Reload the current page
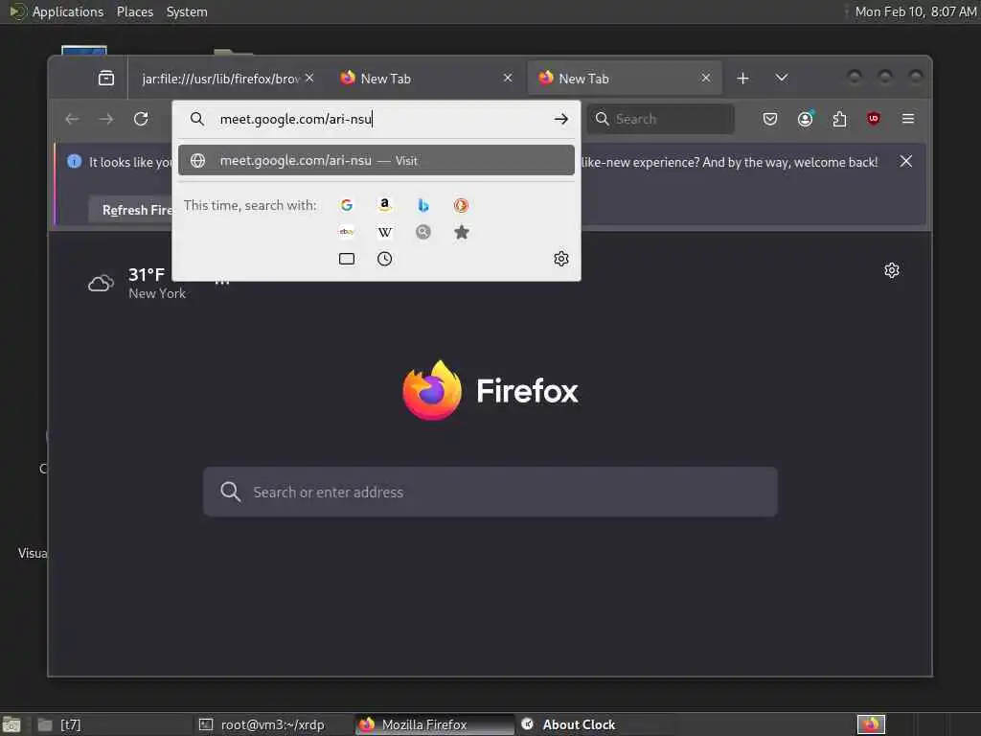This screenshot has width=981, height=736. tap(141, 119)
